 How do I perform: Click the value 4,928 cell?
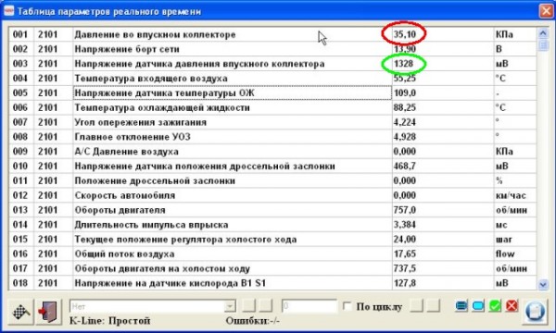[443, 137]
